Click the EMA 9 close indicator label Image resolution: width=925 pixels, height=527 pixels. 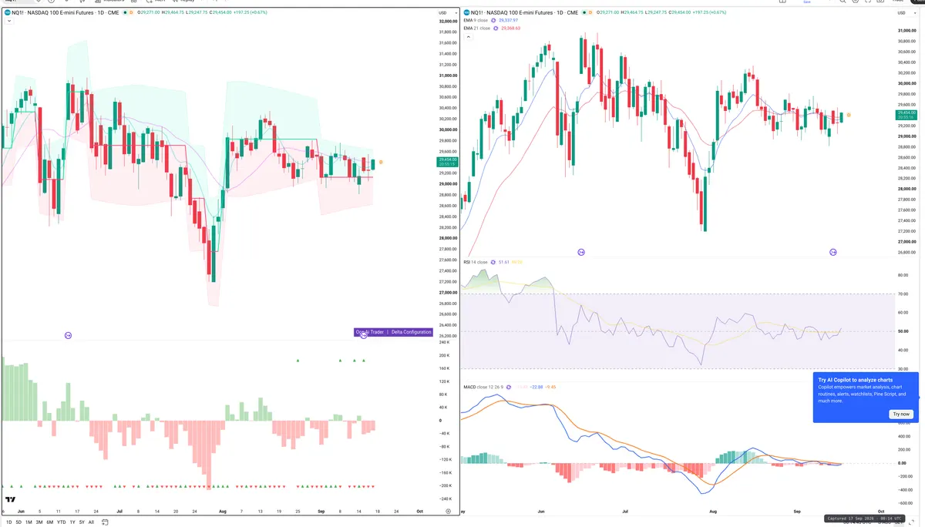[476, 20]
